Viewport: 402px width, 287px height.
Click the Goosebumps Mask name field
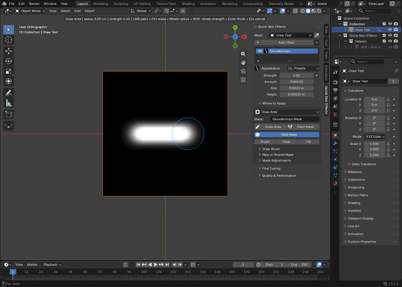click(x=295, y=119)
